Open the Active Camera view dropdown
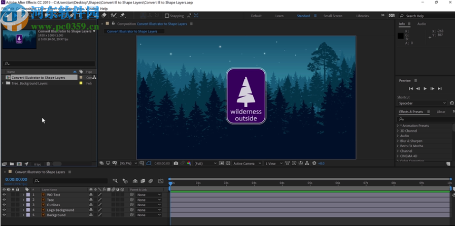The width and height of the screenshot is (455, 226). (247, 164)
